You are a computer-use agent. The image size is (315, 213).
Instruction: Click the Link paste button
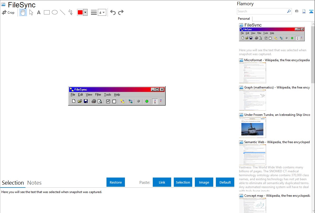pyautogui.click(x=162, y=182)
